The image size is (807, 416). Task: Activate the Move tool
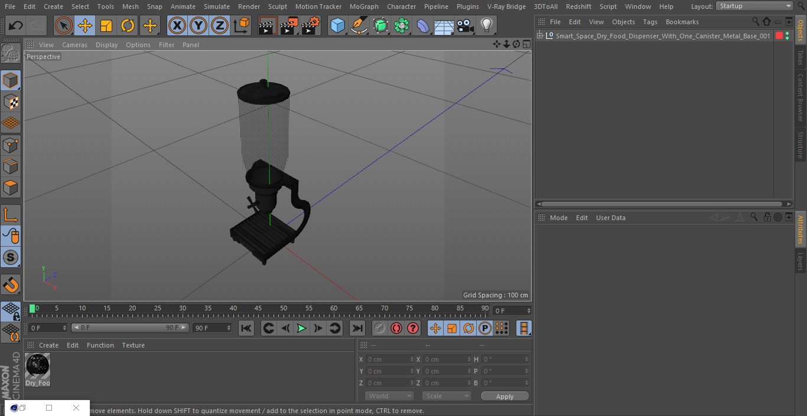(85, 25)
